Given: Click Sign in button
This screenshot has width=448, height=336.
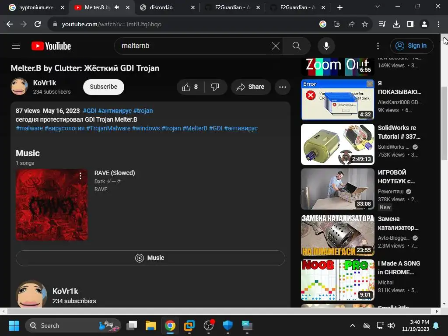Looking at the screenshot, I should pos(412,45).
